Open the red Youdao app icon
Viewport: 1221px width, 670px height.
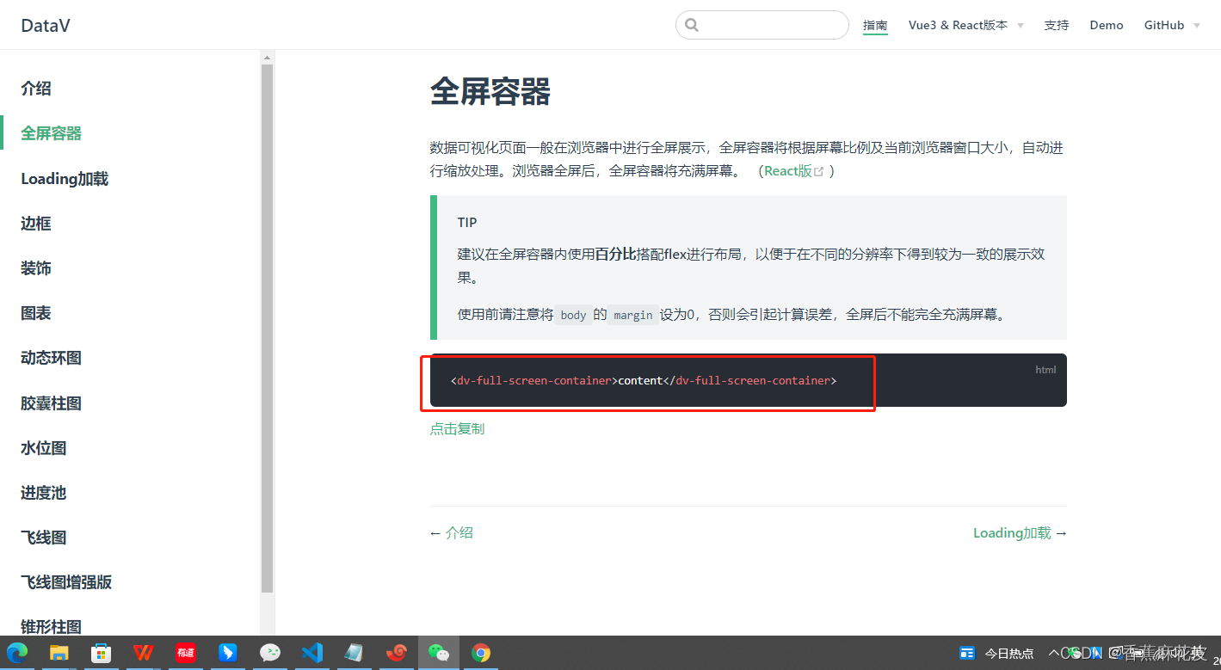pyautogui.click(x=185, y=653)
